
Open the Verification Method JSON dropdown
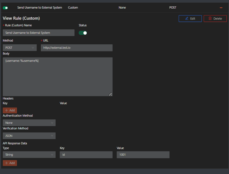29,136
